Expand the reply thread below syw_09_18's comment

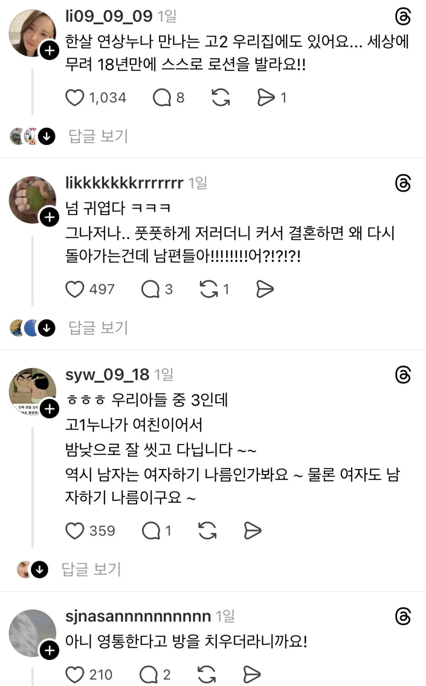point(92,569)
